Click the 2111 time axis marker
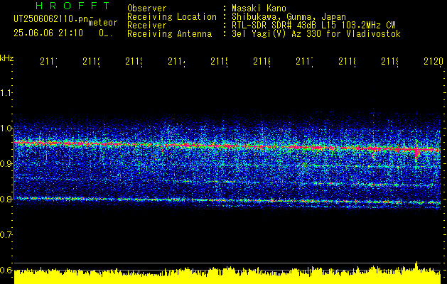 pyautogui.click(x=48, y=61)
